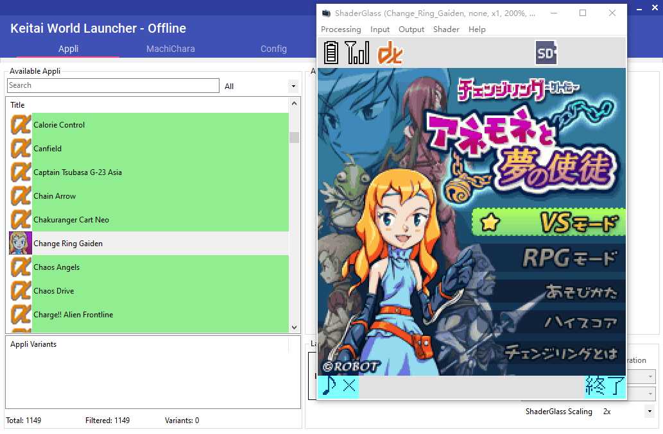Click the orange DoJa logo icon
The image size is (663, 434).
pyautogui.click(x=390, y=53)
